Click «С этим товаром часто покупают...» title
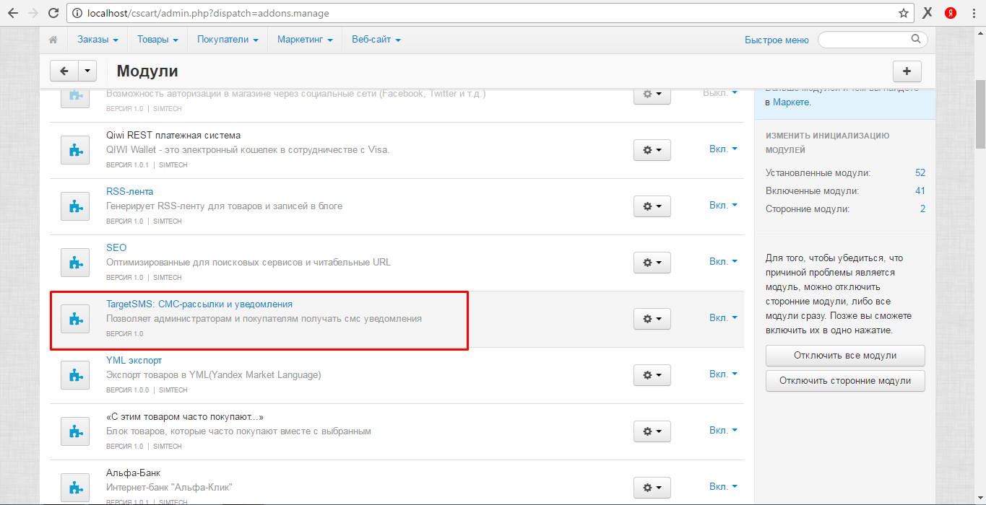Viewport: 986px width, 505px height. pyautogui.click(x=185, y=416)
